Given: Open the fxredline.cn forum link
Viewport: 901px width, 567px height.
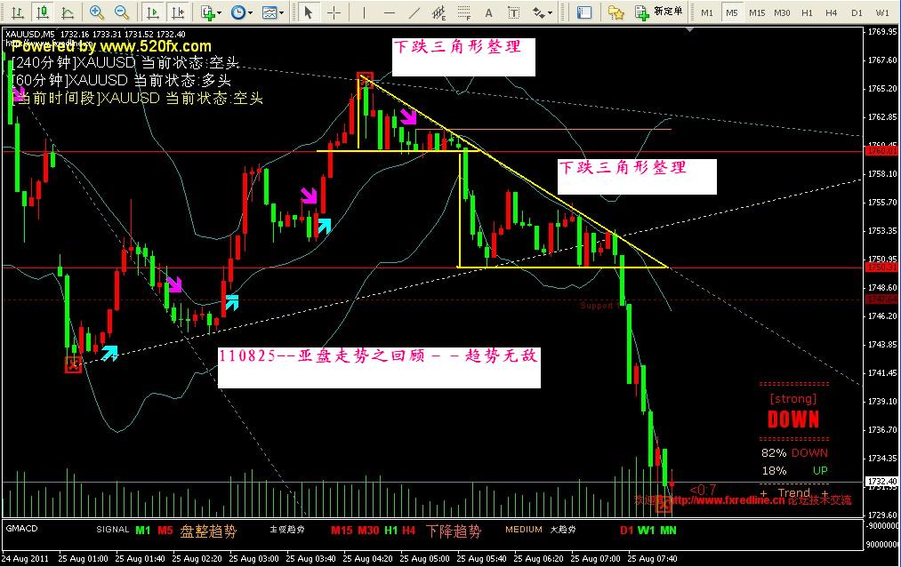Looking at the screenshot, I should coord(722,500).
